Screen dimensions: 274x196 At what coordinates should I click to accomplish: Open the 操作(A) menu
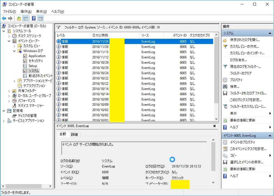pos(26,12)
